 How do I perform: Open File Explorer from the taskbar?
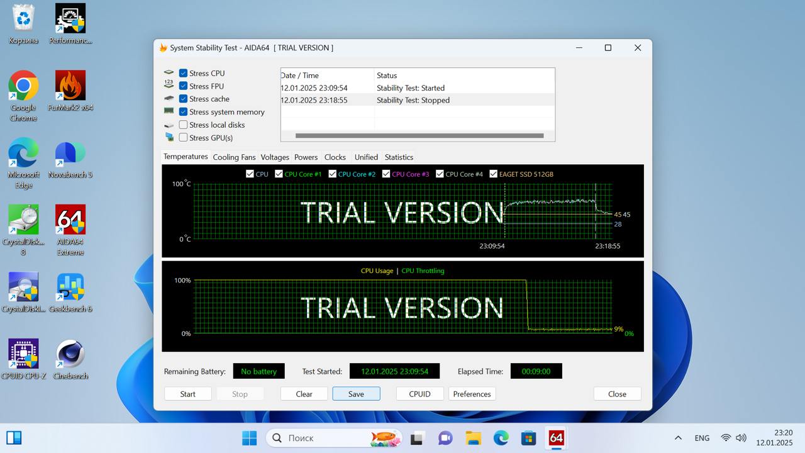click(x=473, y=438)
